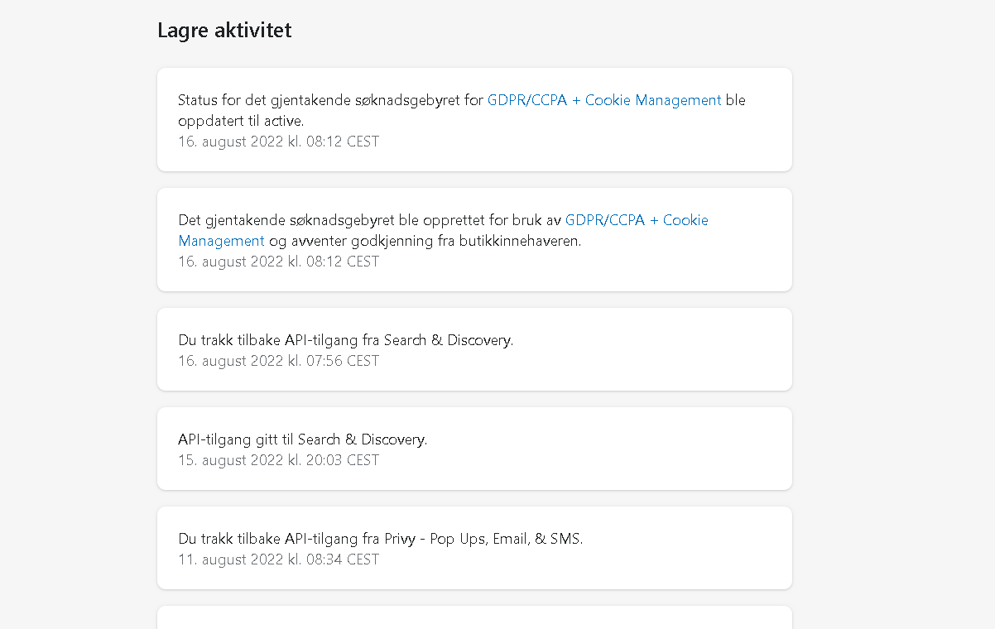The image size is (995, 629).
Task: Select the "Status for det gjentakende søknadsgebyret" text
Action: click(330, 100)
